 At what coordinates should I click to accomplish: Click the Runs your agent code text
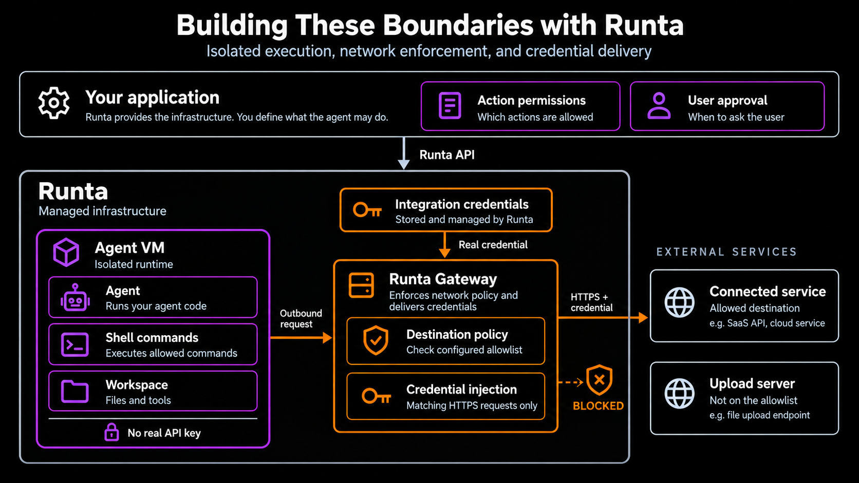tap(156, 306)
